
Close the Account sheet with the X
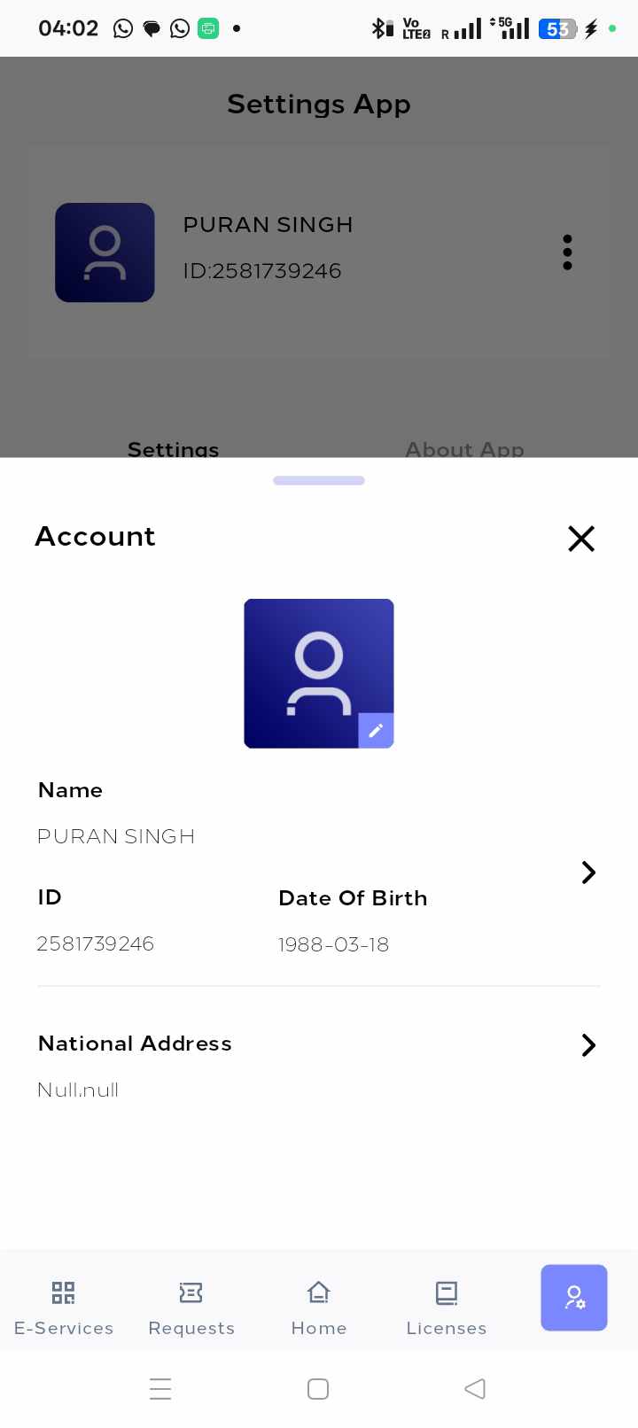[581, 539]
